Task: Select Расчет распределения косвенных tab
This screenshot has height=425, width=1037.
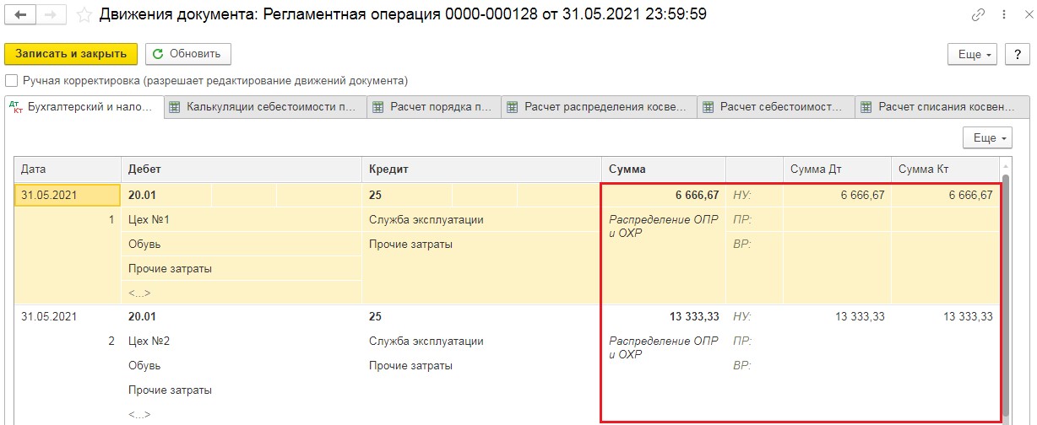Action: click(x=600, y=107)
